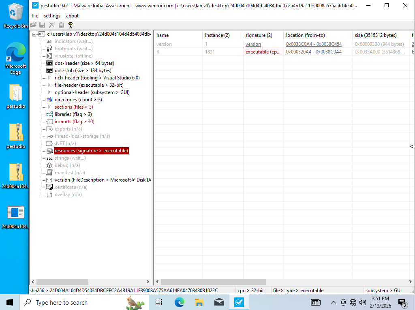Click the directories grid icon

[x=49, y=100]
